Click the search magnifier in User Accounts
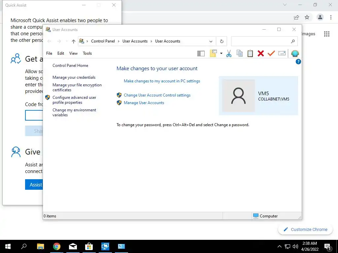The height and width of the screenshot is (253, 338). (293, 41)
